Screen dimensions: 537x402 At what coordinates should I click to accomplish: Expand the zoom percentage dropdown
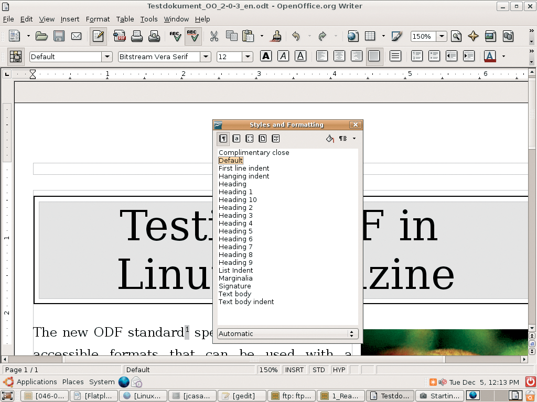tap(442, 36)
